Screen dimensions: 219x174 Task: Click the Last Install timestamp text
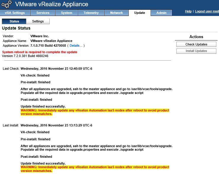pyautogui.click(x=56, y=125)
